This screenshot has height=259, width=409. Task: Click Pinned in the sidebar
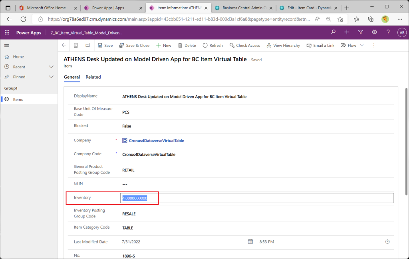[19, 77]
